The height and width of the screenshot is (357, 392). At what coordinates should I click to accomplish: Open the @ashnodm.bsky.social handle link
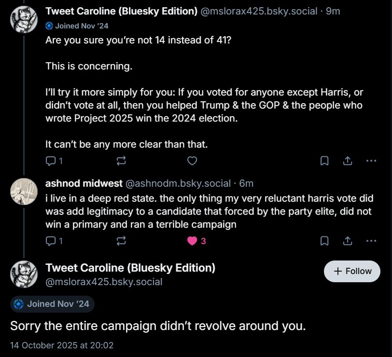coord(178,183)
